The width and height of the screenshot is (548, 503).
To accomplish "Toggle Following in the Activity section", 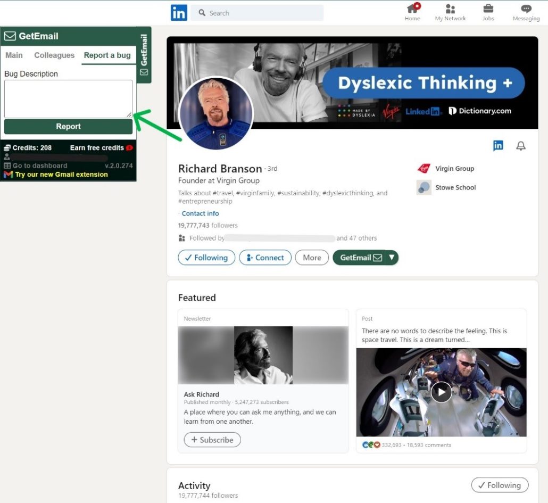I will coord(500,485).
